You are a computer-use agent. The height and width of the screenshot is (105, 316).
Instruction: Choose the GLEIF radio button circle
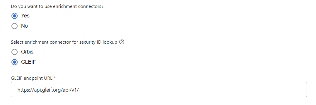pos(15,62)
